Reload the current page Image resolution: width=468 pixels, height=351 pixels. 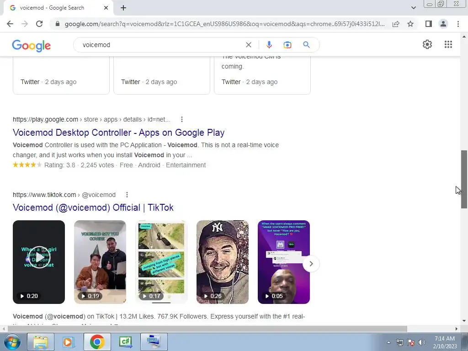point(39,24)
